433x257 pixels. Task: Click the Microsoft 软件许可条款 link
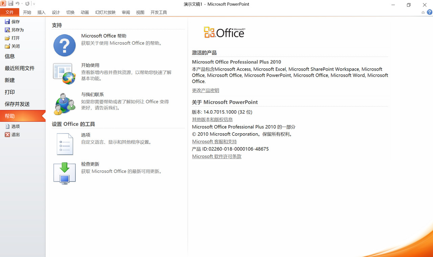tap(217, 157)
